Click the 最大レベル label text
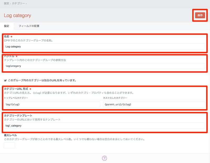The image size is (210, 163). click(x=10, y=135)
